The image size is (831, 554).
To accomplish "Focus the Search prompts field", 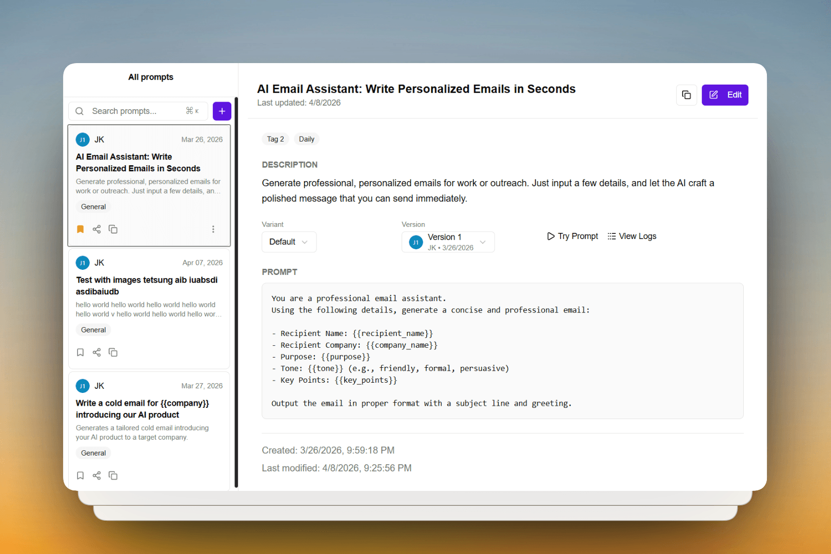I will (138, 111).
